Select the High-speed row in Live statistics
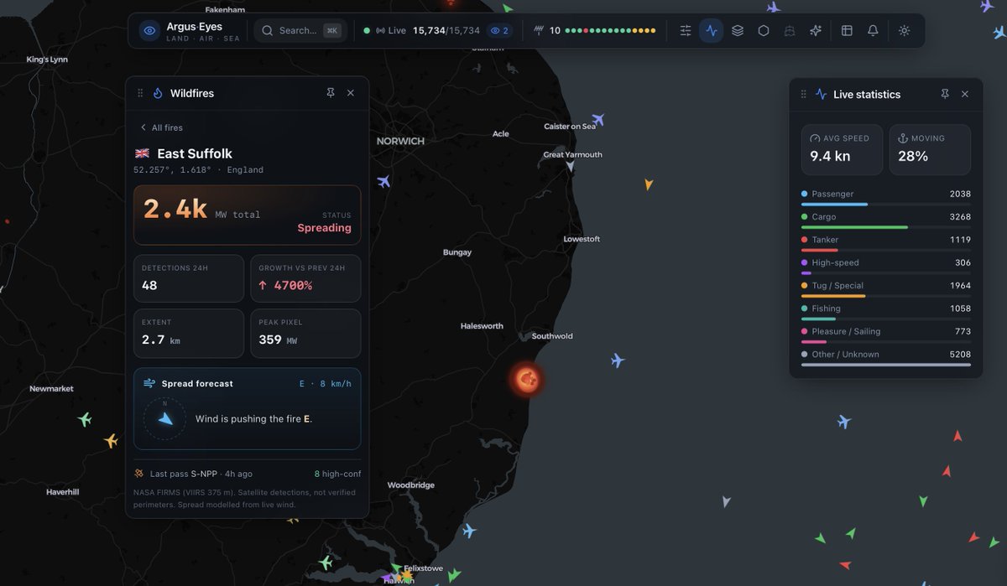Screen dimensions: 1007x586 886,266
